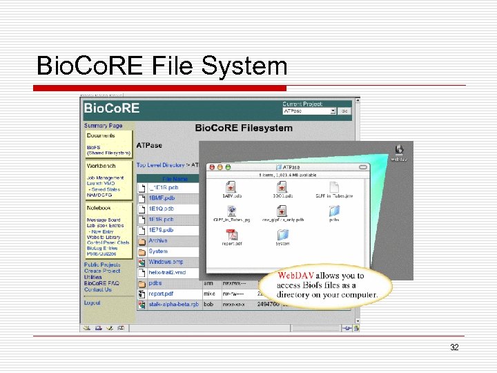
Task: Click the Create Project link
Action: pyautogui.click(x=102, y=271)
